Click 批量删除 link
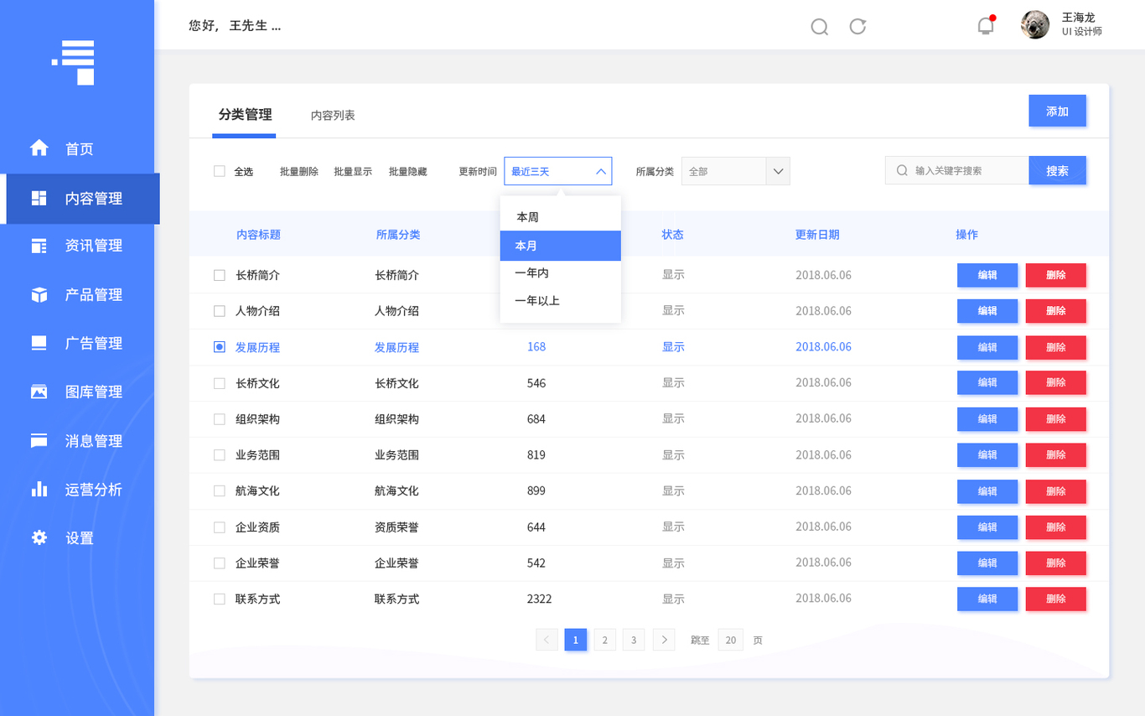The width and height of the screenshot is (1145, 716). tap(299, 171)
